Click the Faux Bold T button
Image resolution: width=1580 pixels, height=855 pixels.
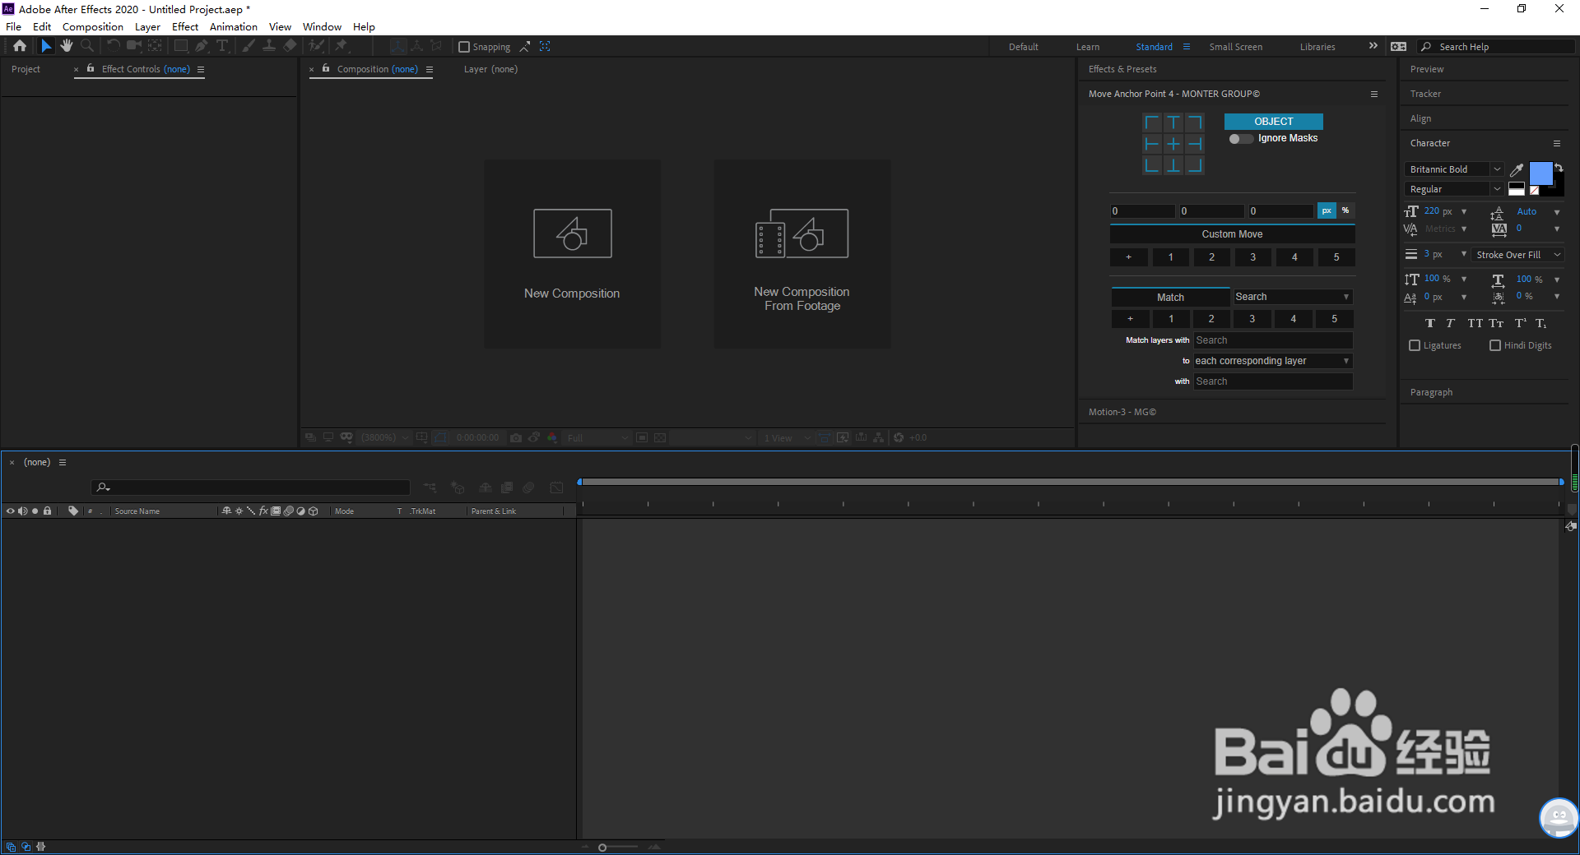(1430, 323)
